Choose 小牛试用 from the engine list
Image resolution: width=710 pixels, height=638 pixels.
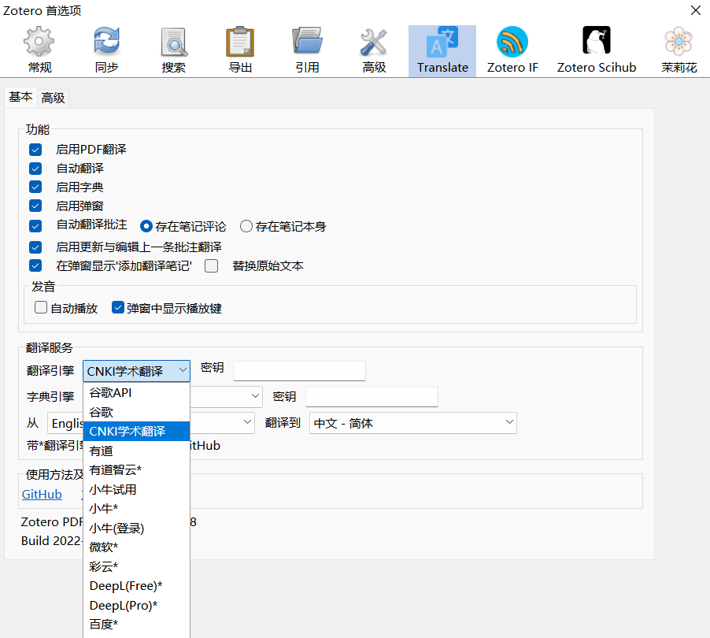pyautogui.click(x=136, y=489)
